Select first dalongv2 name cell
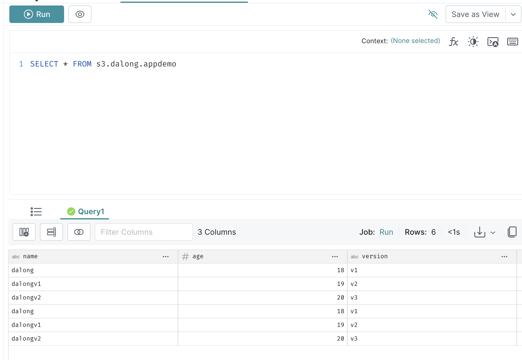This screenshot has height=360, width=522. coord(93,298)
